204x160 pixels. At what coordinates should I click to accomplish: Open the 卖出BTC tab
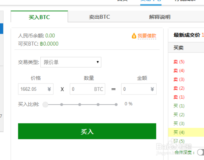tap(100, 17)
